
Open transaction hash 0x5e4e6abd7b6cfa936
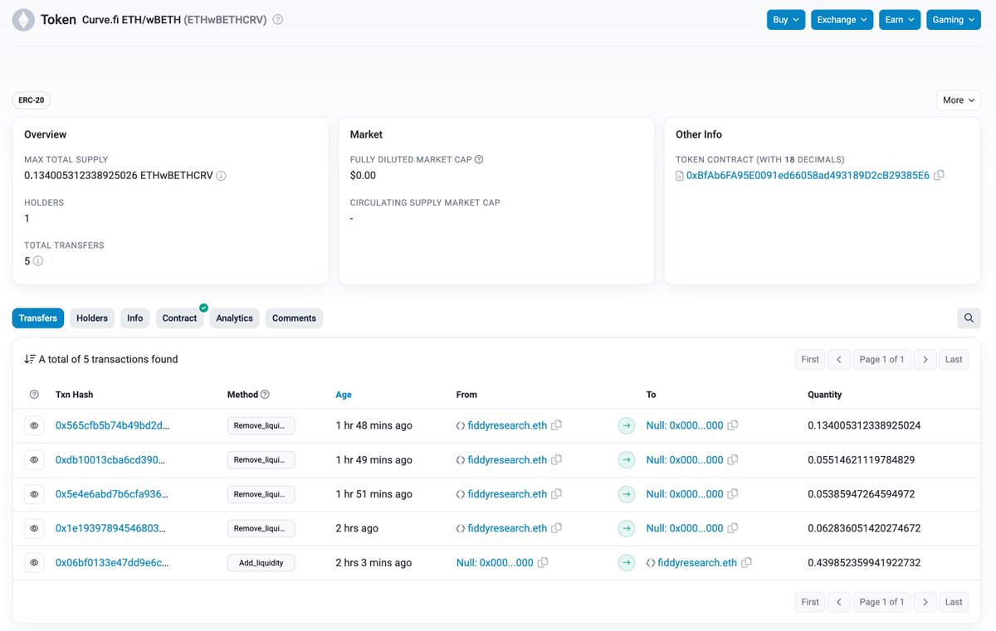(112, 494)
